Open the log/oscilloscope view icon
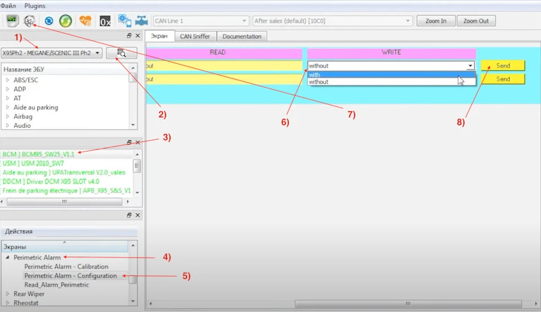This screenshot has width=541, height=312. click(12, 21)
